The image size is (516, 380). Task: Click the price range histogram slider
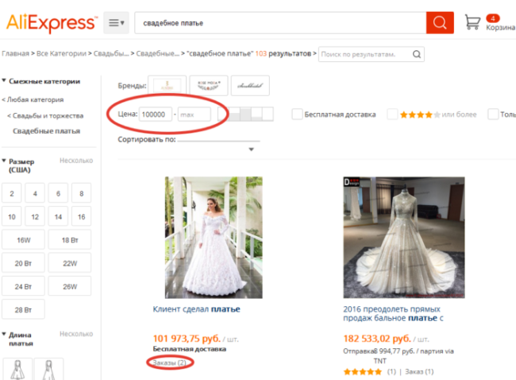(245, 114)
